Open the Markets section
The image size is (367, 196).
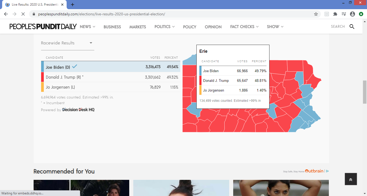tap(138, 27)
